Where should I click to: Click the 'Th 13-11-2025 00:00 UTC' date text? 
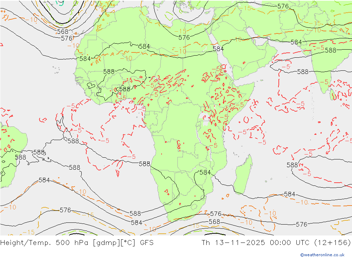point(256,243)
